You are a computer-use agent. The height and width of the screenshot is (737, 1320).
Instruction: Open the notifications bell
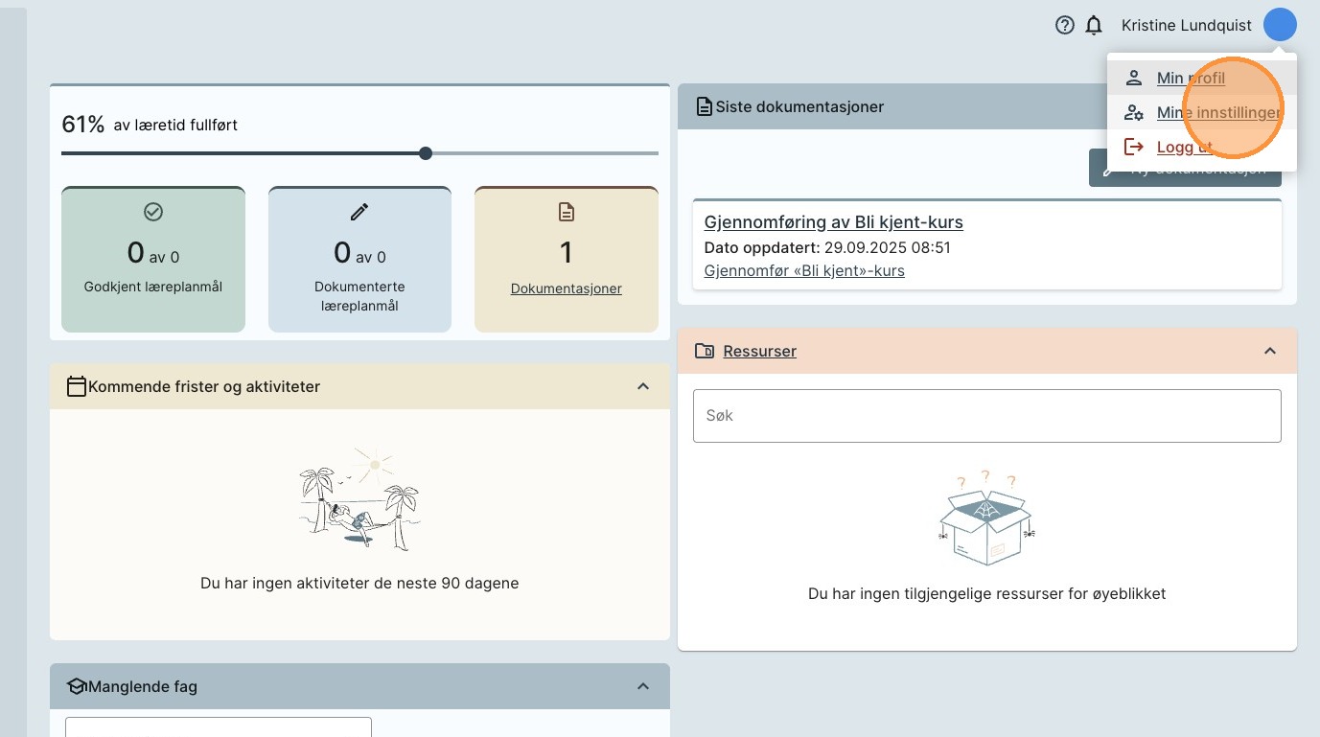tap(1094, 26)
